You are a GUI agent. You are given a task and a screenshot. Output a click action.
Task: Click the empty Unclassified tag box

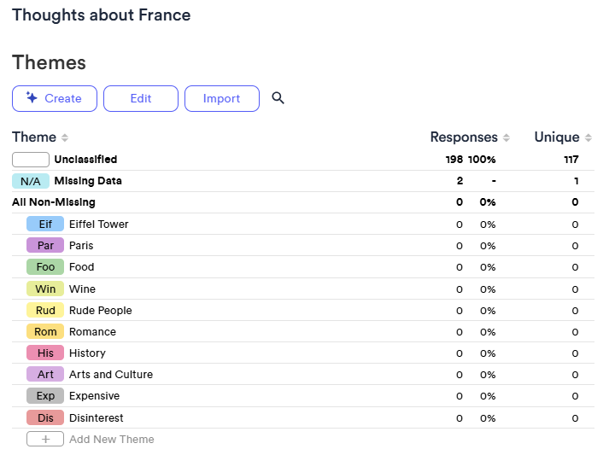[31, 160]
